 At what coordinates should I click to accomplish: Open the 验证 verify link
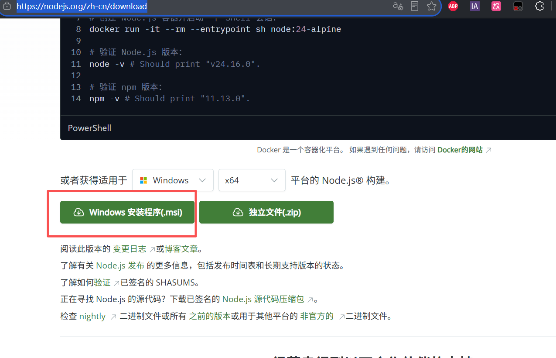pyautogui.click(x=102, y=282)
